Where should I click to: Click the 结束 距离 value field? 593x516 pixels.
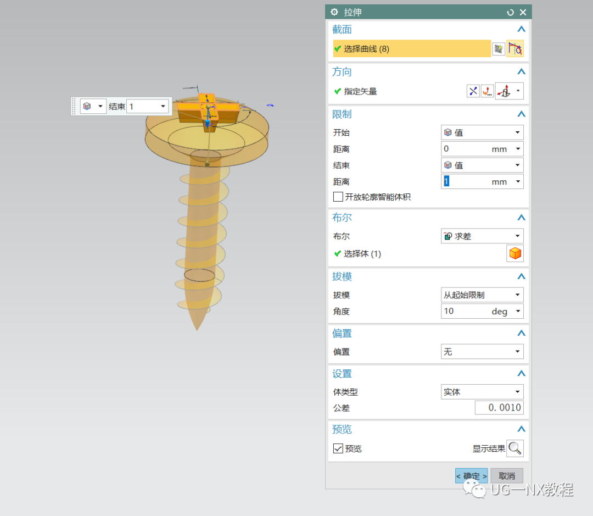(x=465, y=181)
